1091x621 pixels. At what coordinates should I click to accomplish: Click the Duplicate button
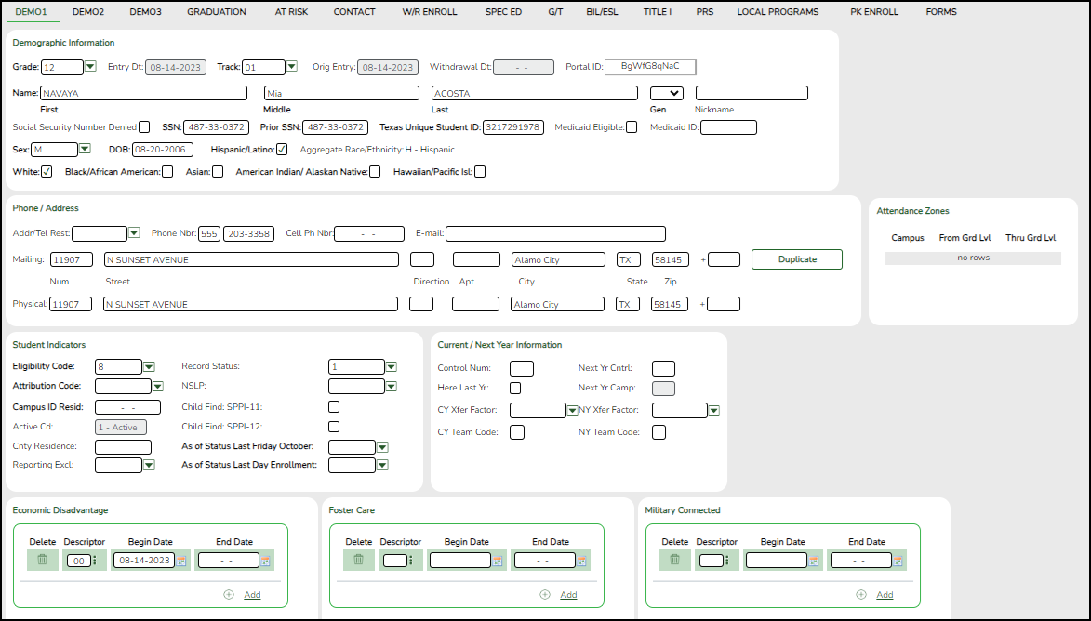pos(796,258)
